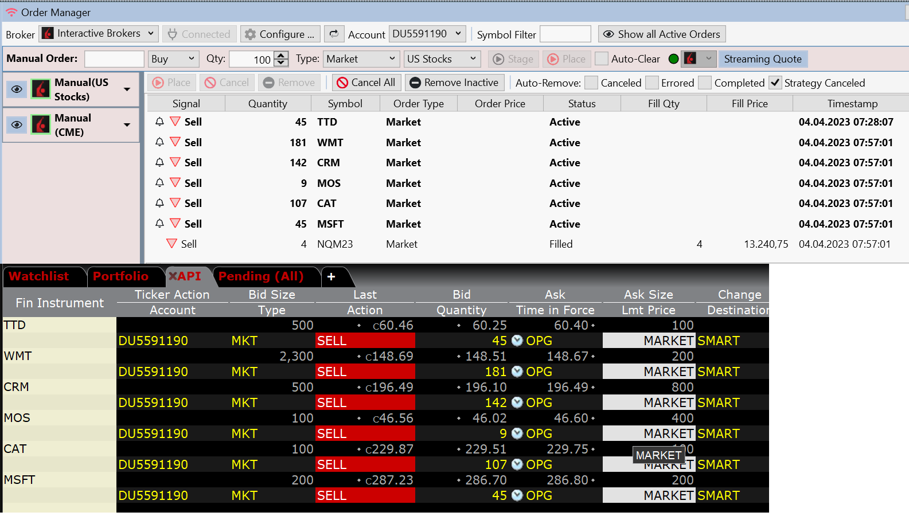Click the Symbol Filter input field
The width and height of the screenshot is (909, 516).
[565, 34]
